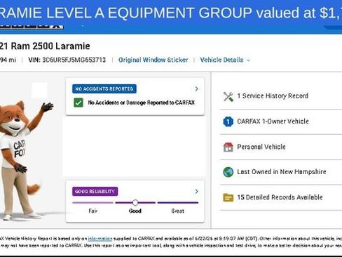Open the Personal Vehicle entry

pos(261,147)
